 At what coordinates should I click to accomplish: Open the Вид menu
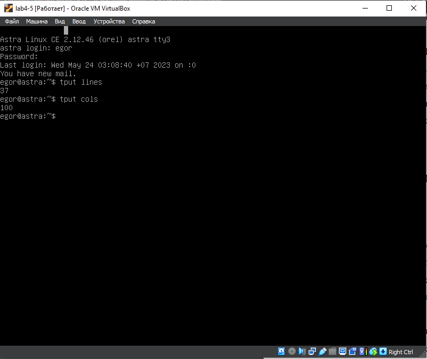[x=60, y=21]
